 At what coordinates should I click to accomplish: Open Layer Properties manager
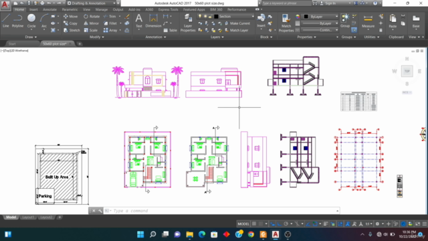(188, 23)
